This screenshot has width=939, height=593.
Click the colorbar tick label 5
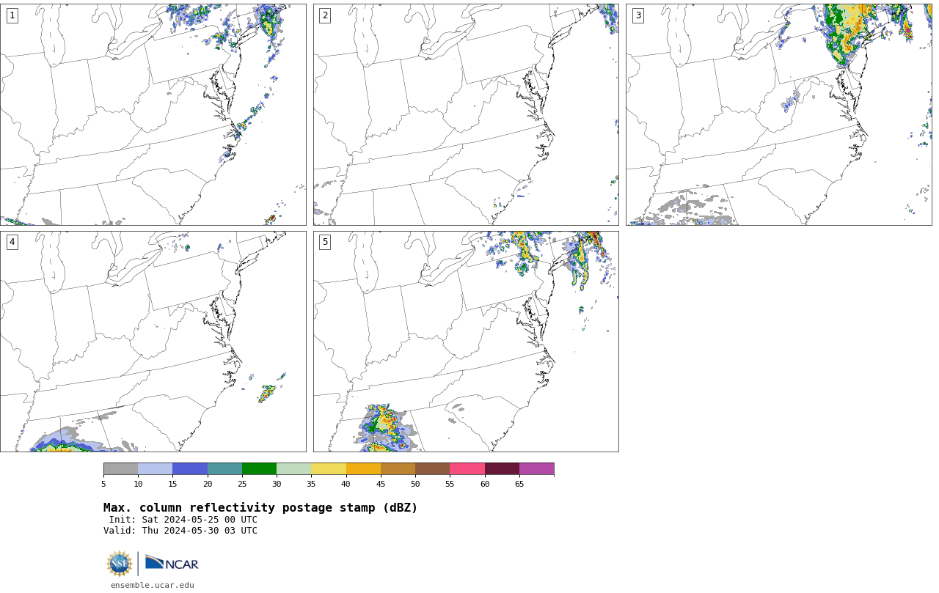[103, 485]
